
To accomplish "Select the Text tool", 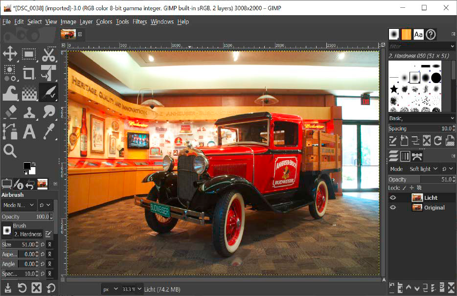I will click(29, 131).
